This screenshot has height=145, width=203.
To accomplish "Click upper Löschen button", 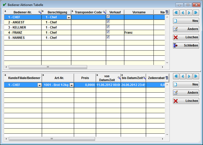I will click(186, 37).
